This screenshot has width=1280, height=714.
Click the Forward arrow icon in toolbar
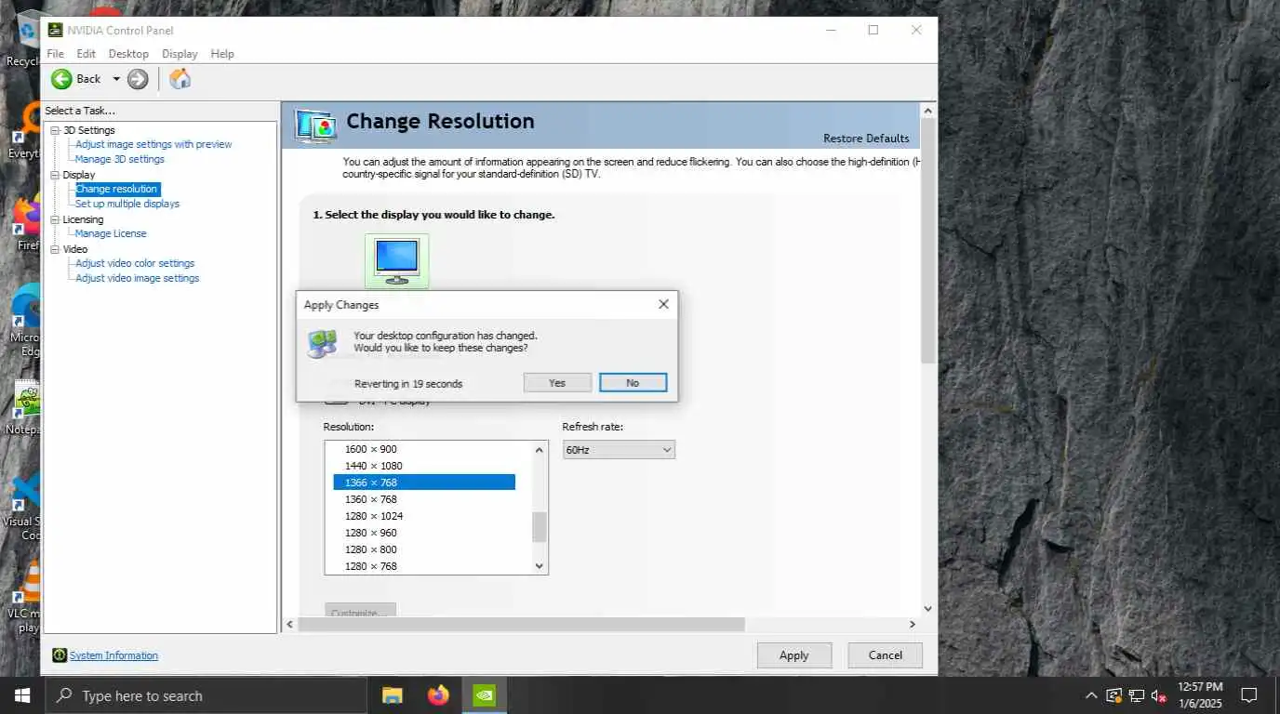pyautogui.click(x=138, y=79)
